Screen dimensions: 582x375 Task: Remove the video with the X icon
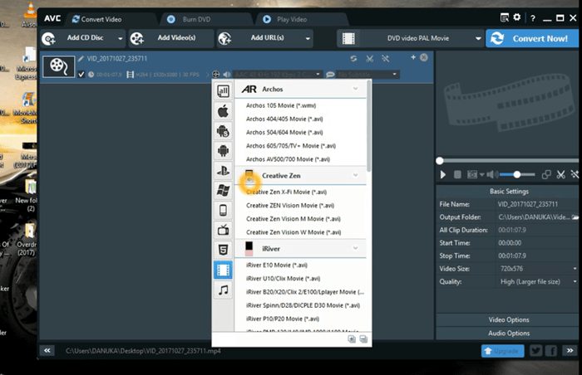pyautogui.click(x=423, y=57)
